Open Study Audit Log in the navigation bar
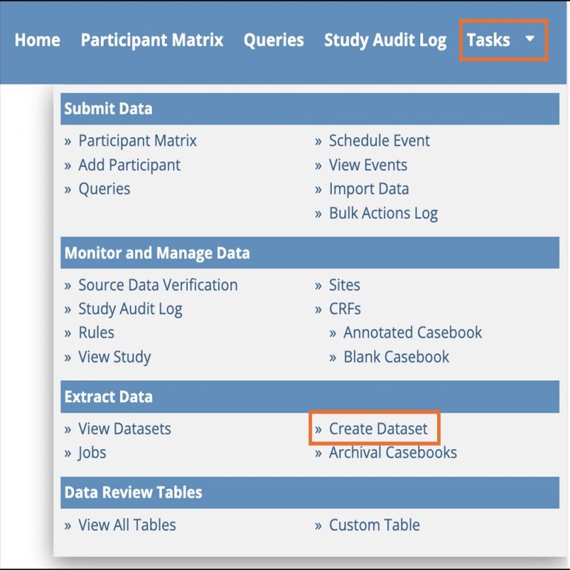The image size is (570, 570). (385, 40)
